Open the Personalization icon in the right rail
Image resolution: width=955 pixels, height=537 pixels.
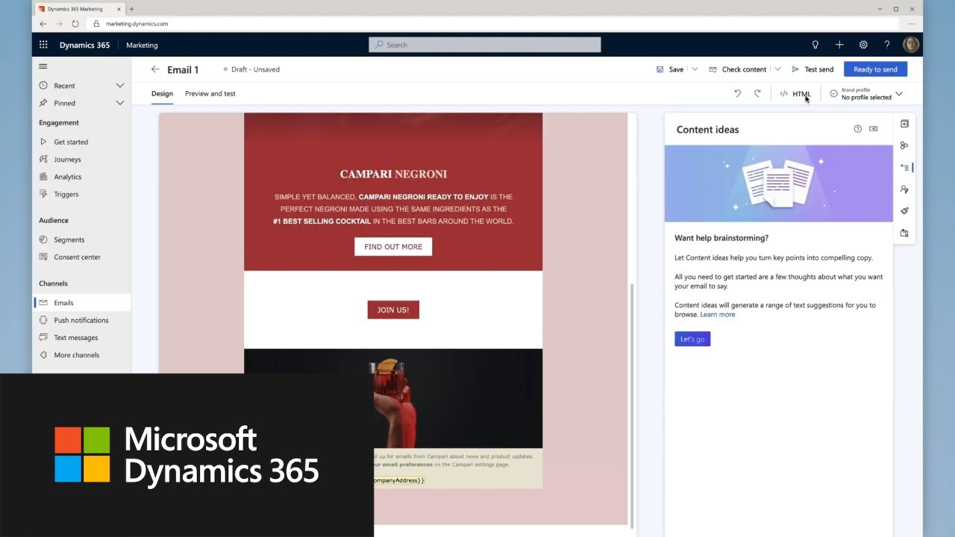coord(904,189)
